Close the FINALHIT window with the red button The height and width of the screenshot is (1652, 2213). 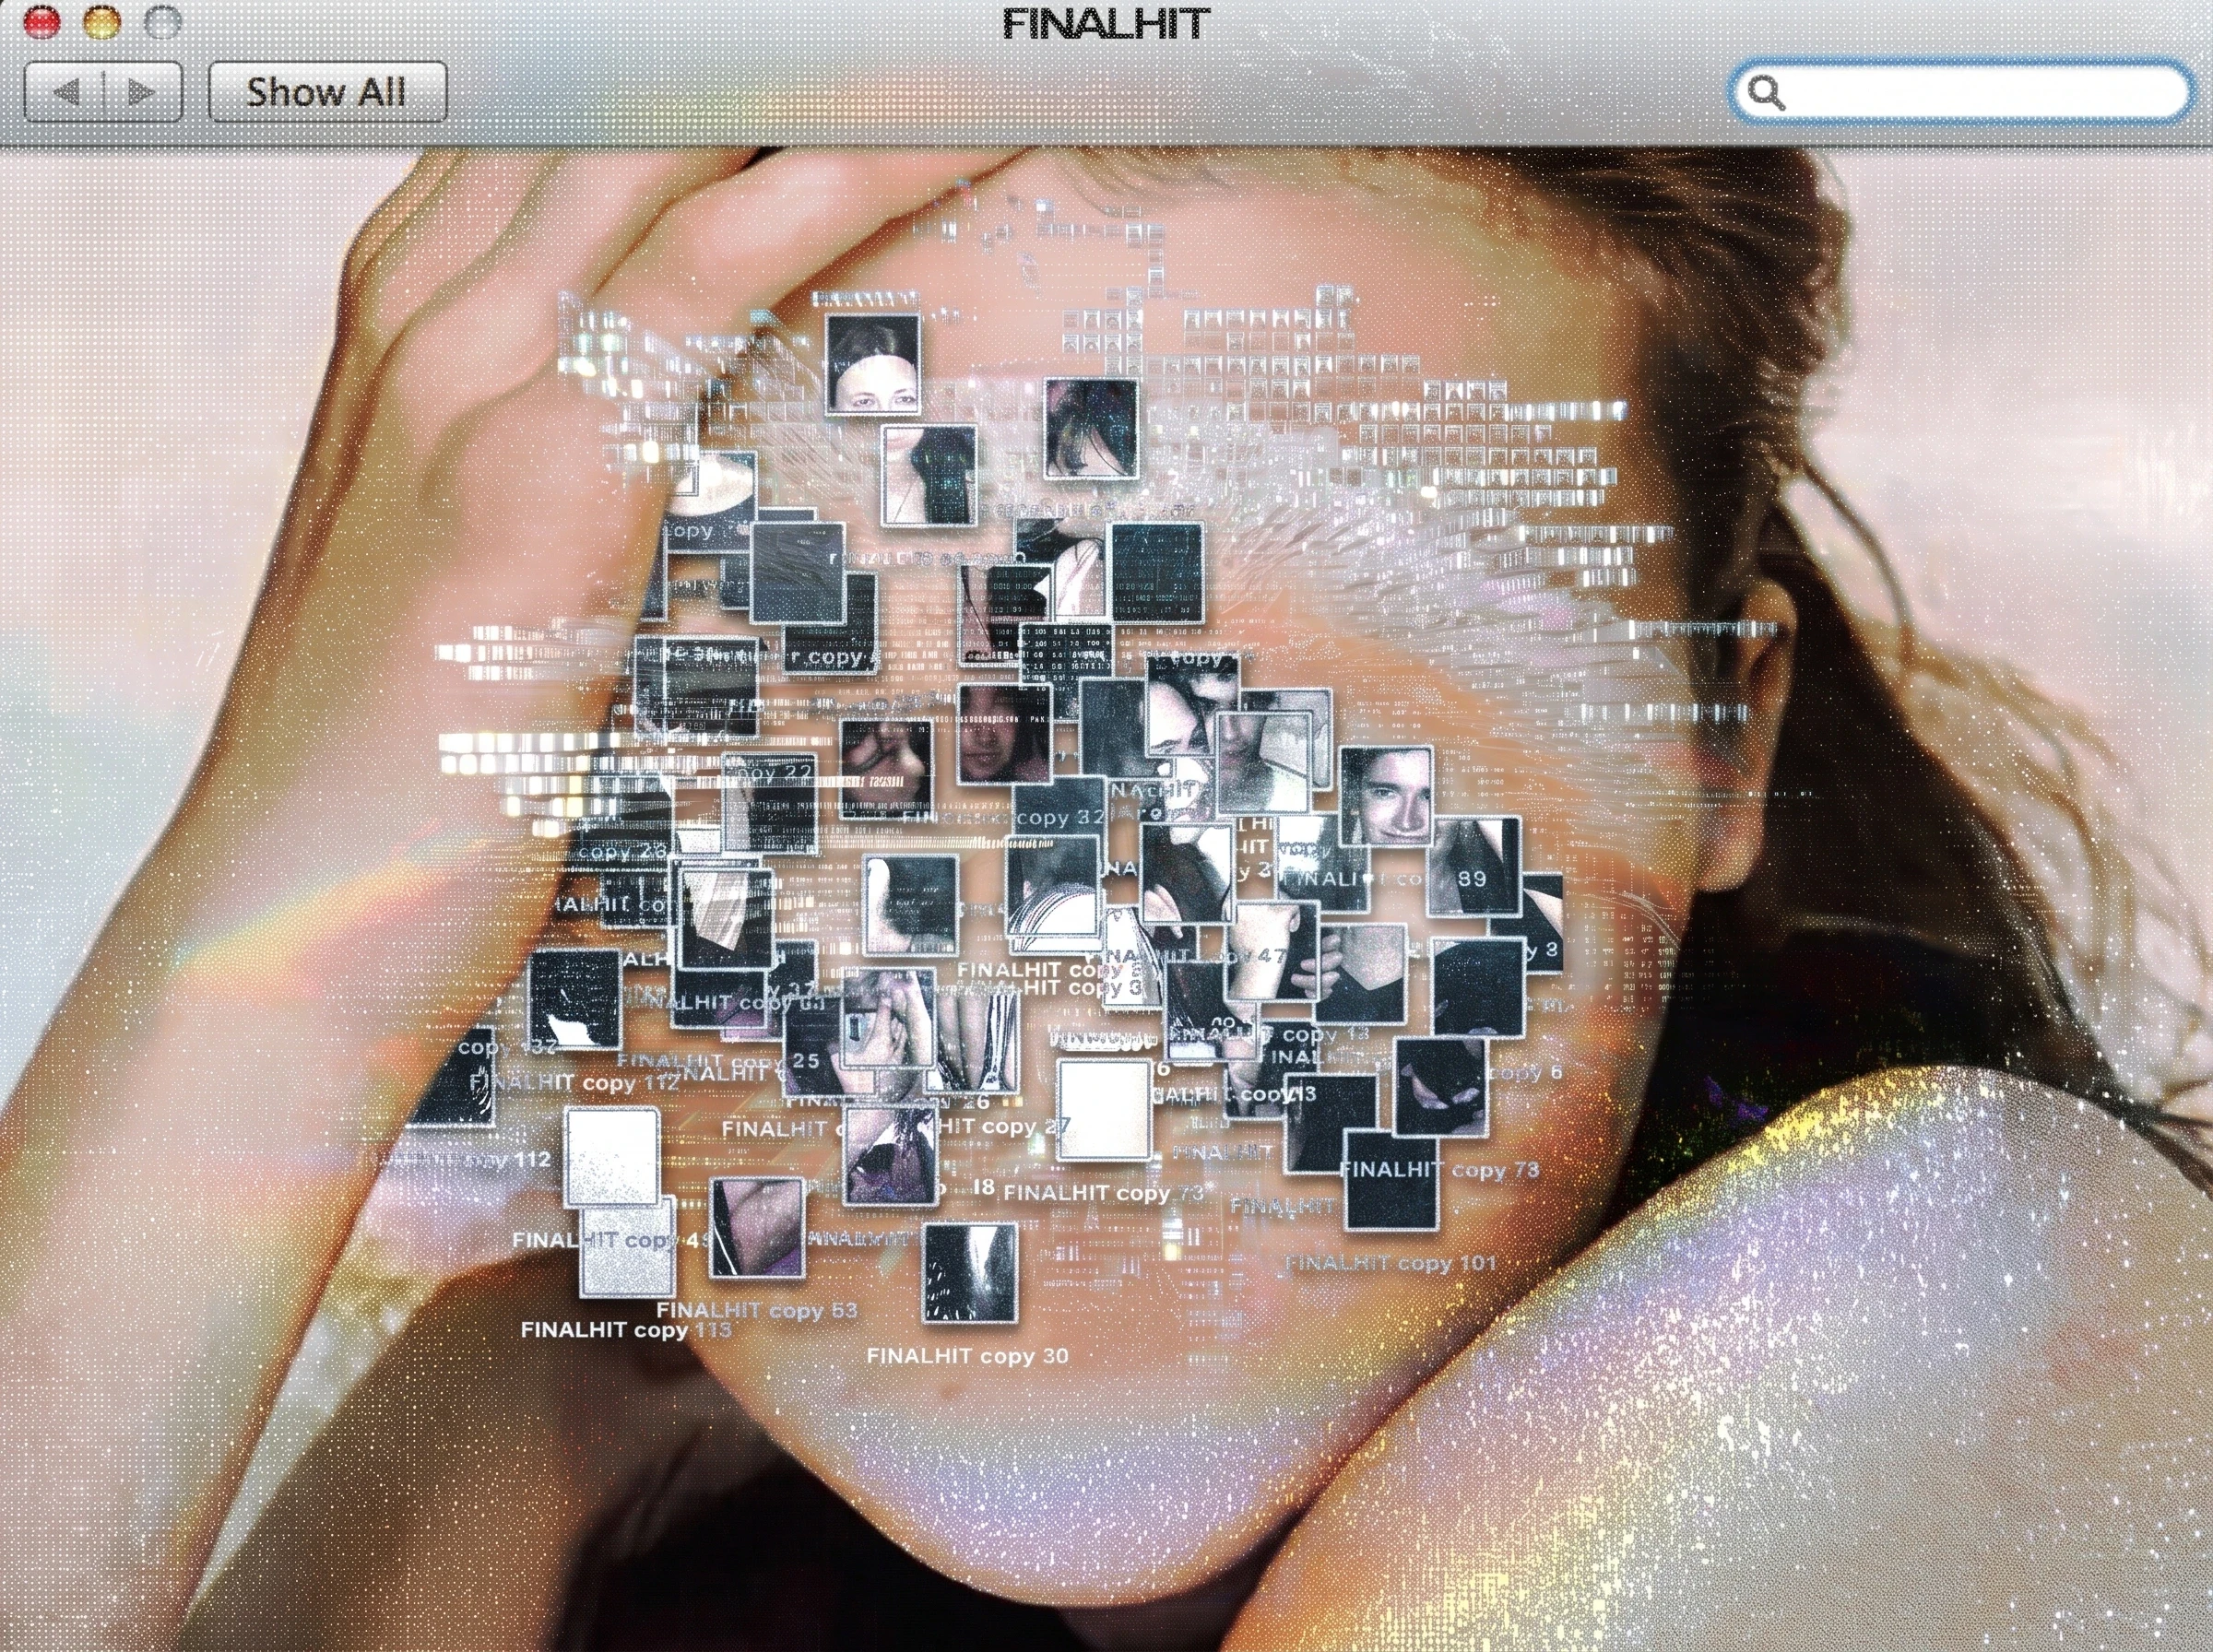click(42, 22)
